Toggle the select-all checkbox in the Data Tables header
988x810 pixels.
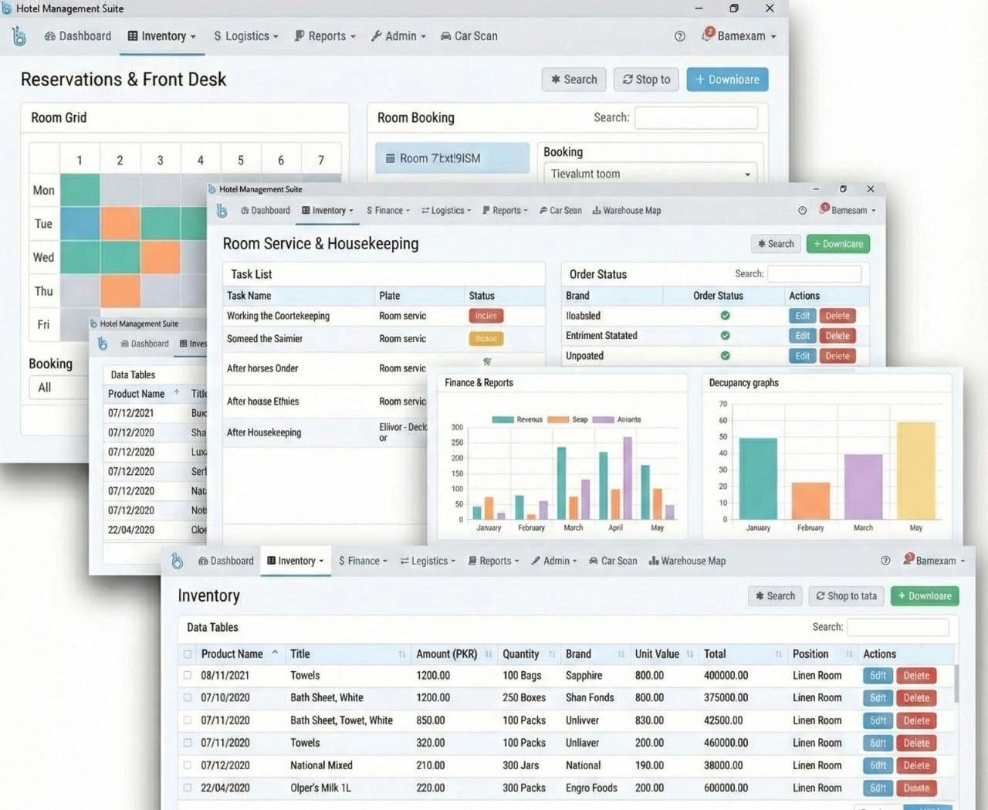(x=188, y=654)
